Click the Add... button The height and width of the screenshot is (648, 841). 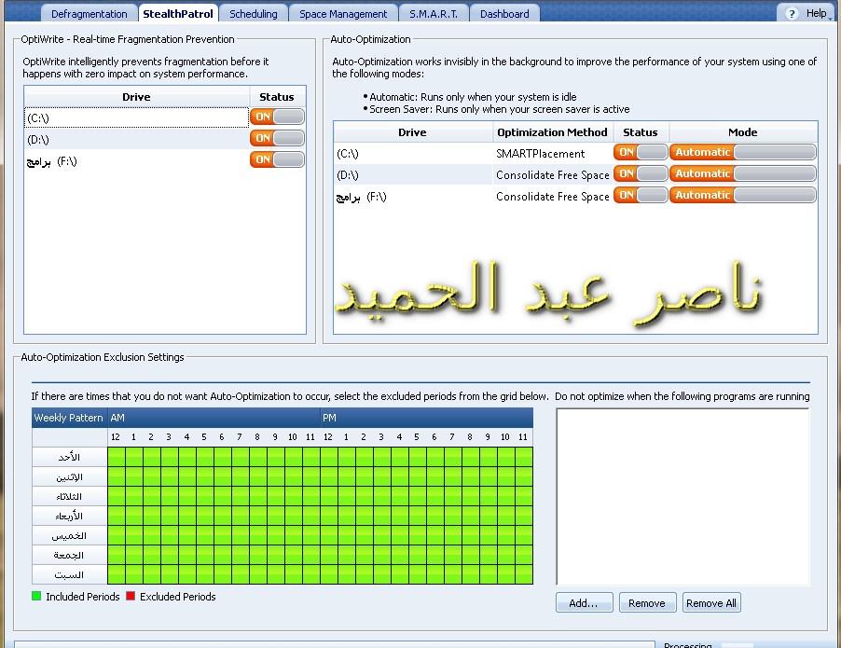[584, 603]
